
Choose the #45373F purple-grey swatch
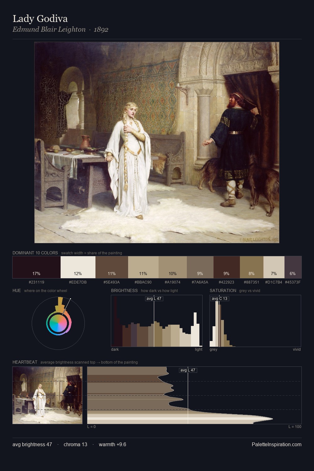pyautogui.click(x=293, y=267)
